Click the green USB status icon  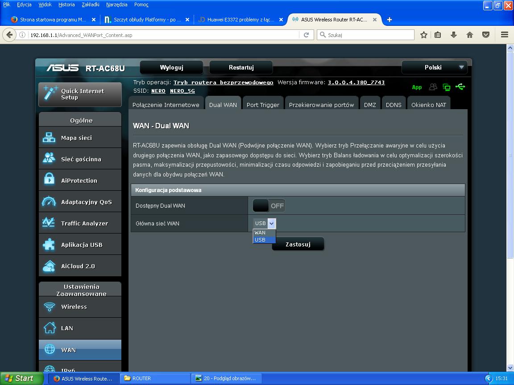[x=460, y=87]
